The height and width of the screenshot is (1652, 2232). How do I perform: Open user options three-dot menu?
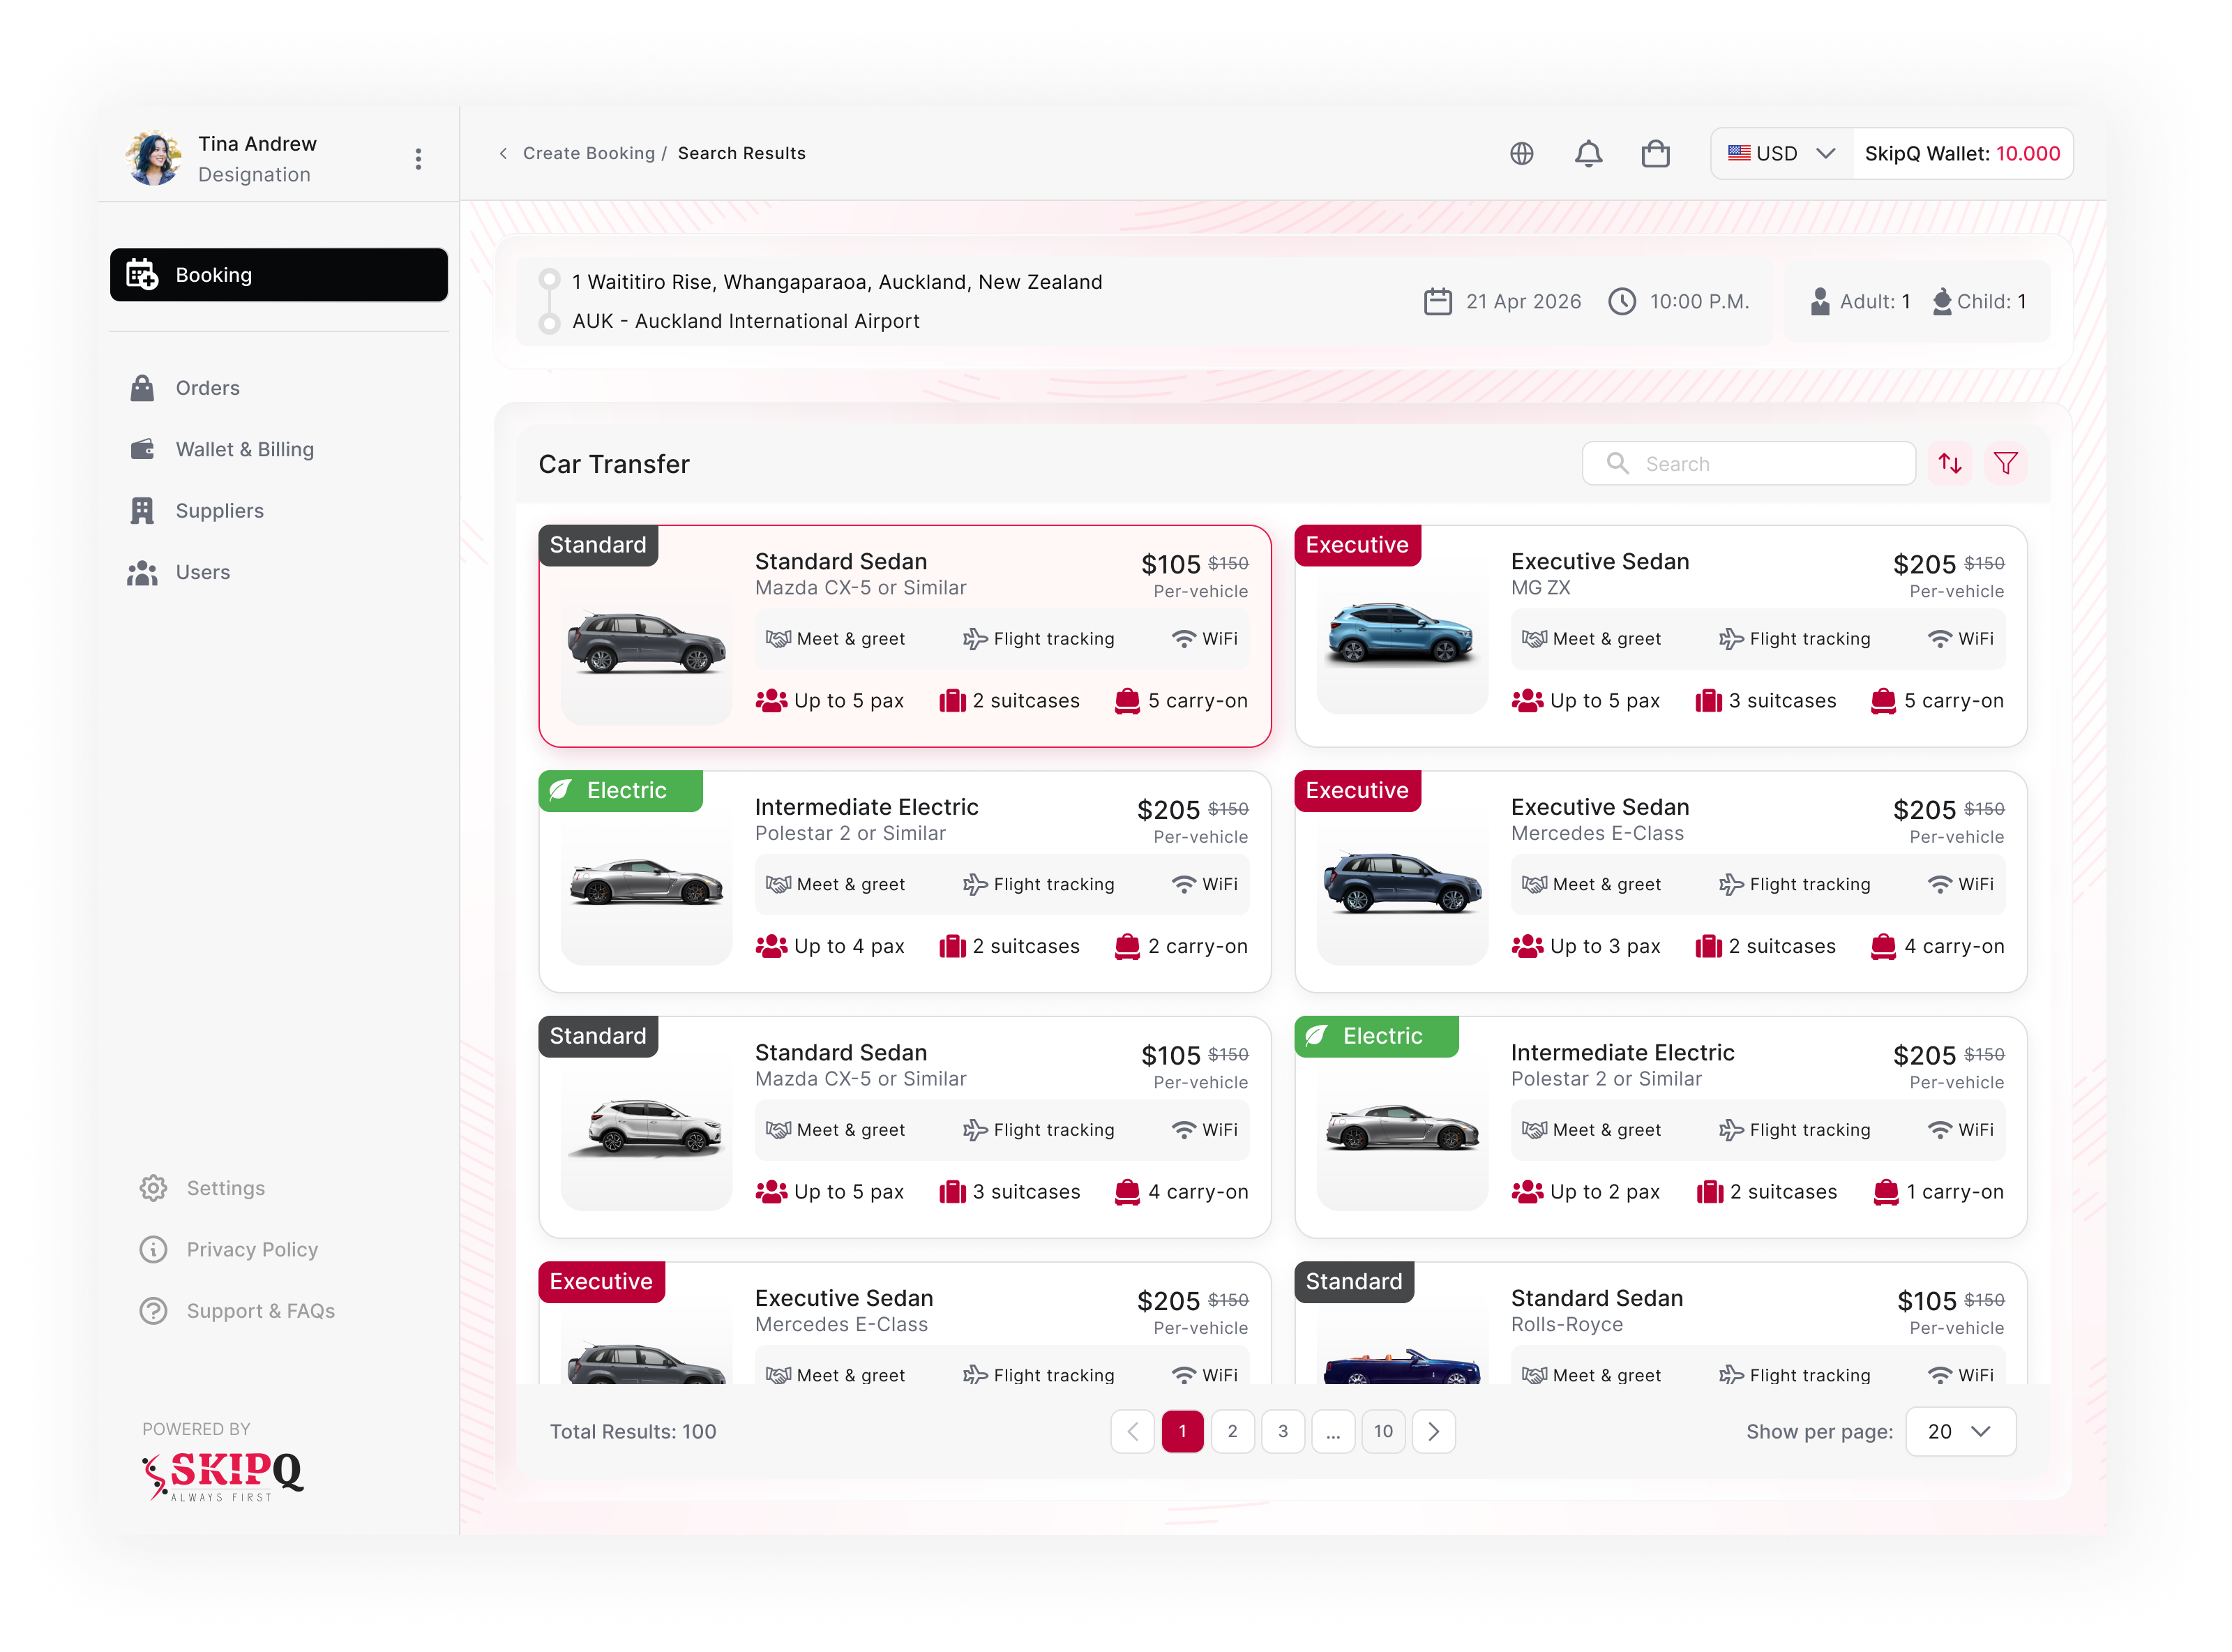click(x=418, y=159)
